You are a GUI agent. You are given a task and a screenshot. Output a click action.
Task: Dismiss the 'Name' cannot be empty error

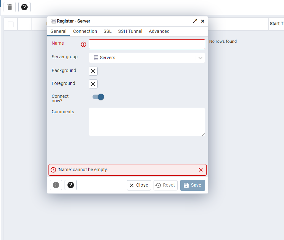click(201, 170)
